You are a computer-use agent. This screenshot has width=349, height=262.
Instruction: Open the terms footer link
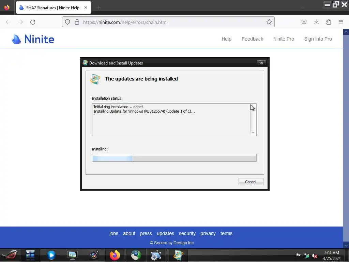[x=226, y=233]
